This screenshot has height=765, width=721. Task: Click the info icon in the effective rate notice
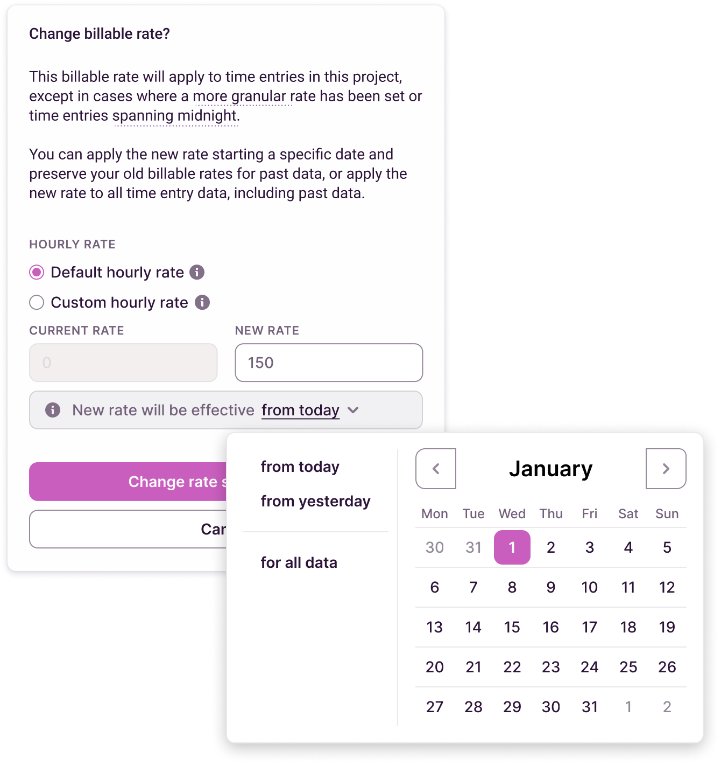tap(52, 410)
